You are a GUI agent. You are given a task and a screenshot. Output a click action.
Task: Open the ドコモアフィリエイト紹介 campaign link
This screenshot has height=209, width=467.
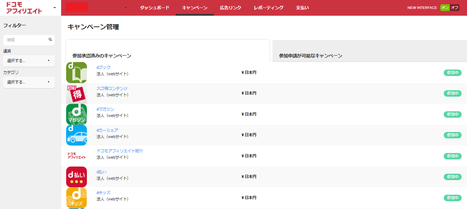click(x=120, y=151)
